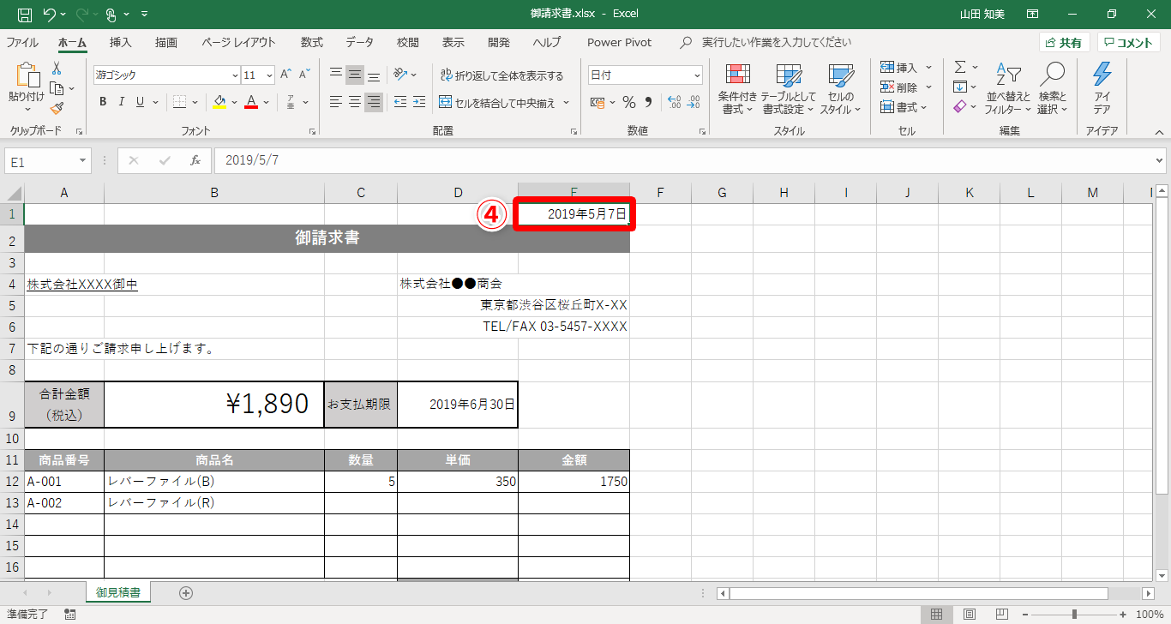This screenshot has height=624, width=1171.
Task: Decrease decimal places shown
Action: point(693,103)
